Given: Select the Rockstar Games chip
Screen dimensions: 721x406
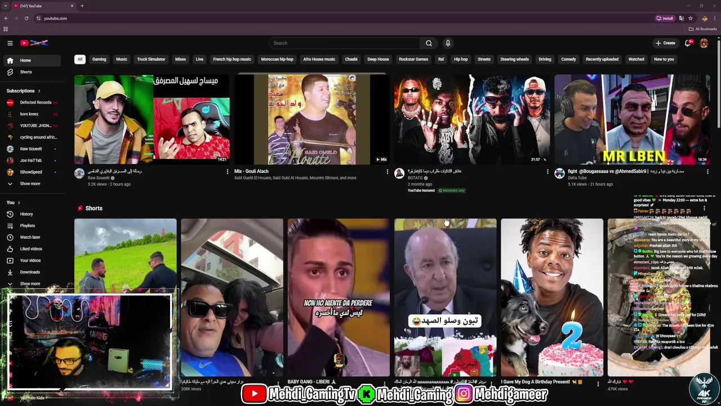Looking at the screenshot, I should tap(413, 59).
